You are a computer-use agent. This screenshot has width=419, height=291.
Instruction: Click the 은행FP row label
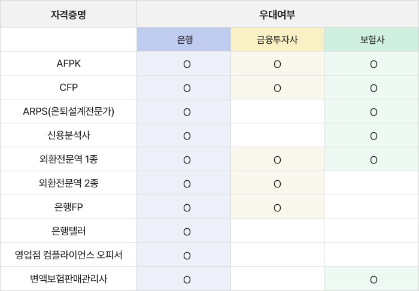[x=68, y=207]
